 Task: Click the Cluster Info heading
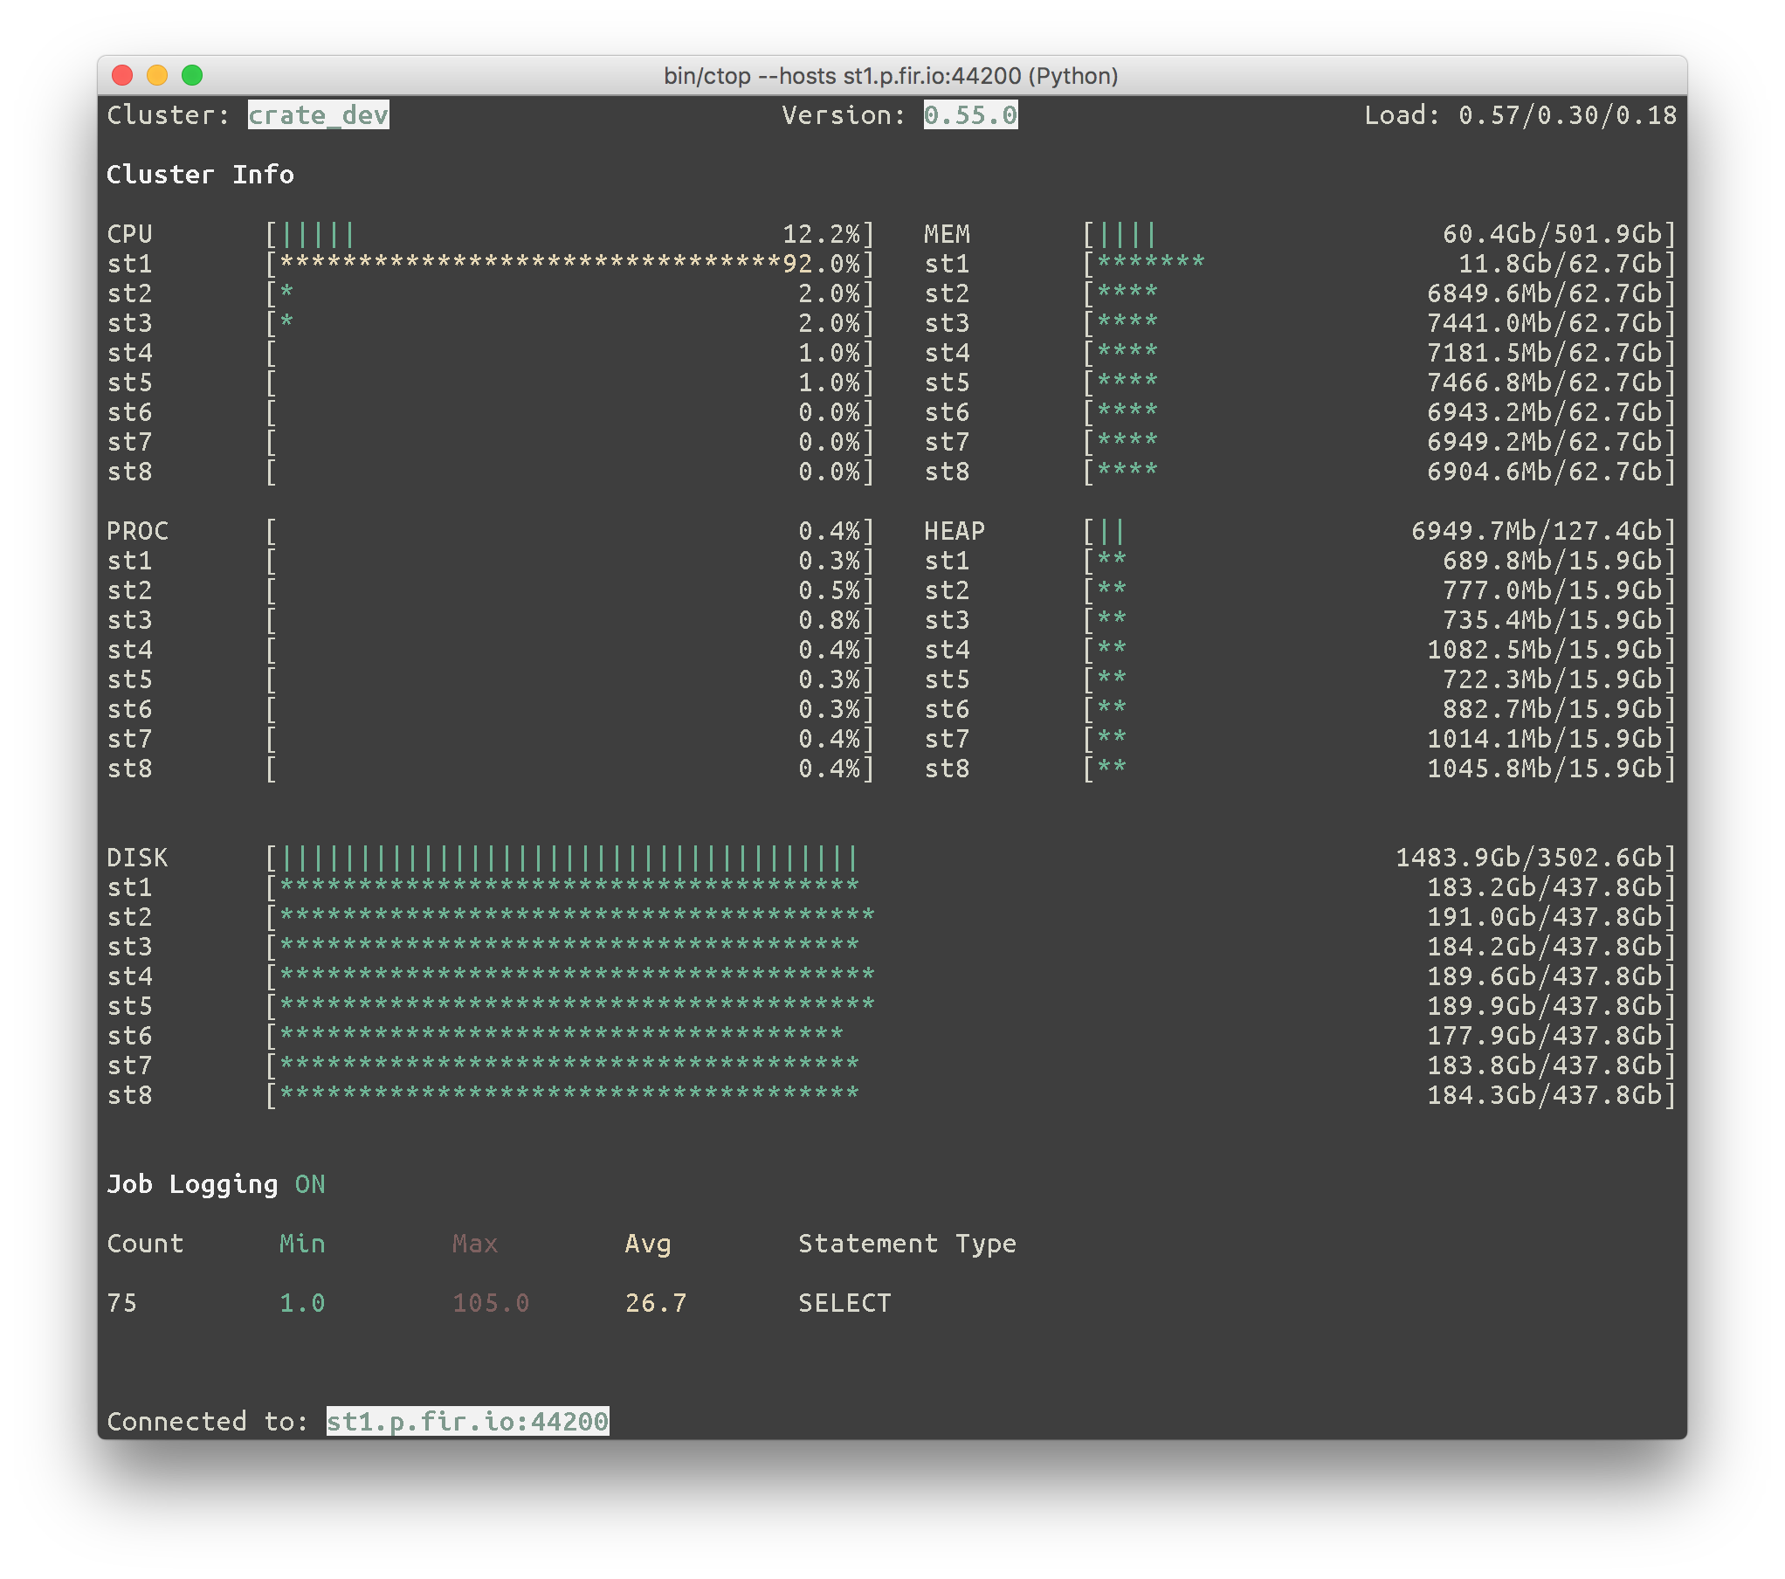(200, 175)
